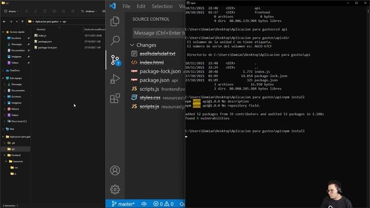Click the pin icon next to Documentos quick access
Viewport: 370px width, 208px height.
click(28, 50)
